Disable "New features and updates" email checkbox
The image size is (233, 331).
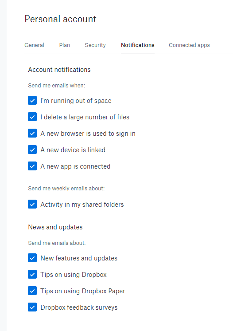32,258
